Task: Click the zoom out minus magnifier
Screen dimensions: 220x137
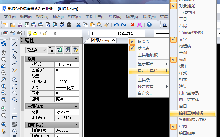Action: 4,115
